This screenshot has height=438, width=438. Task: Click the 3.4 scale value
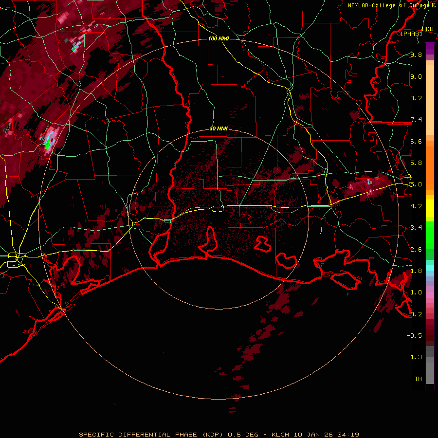416,228
